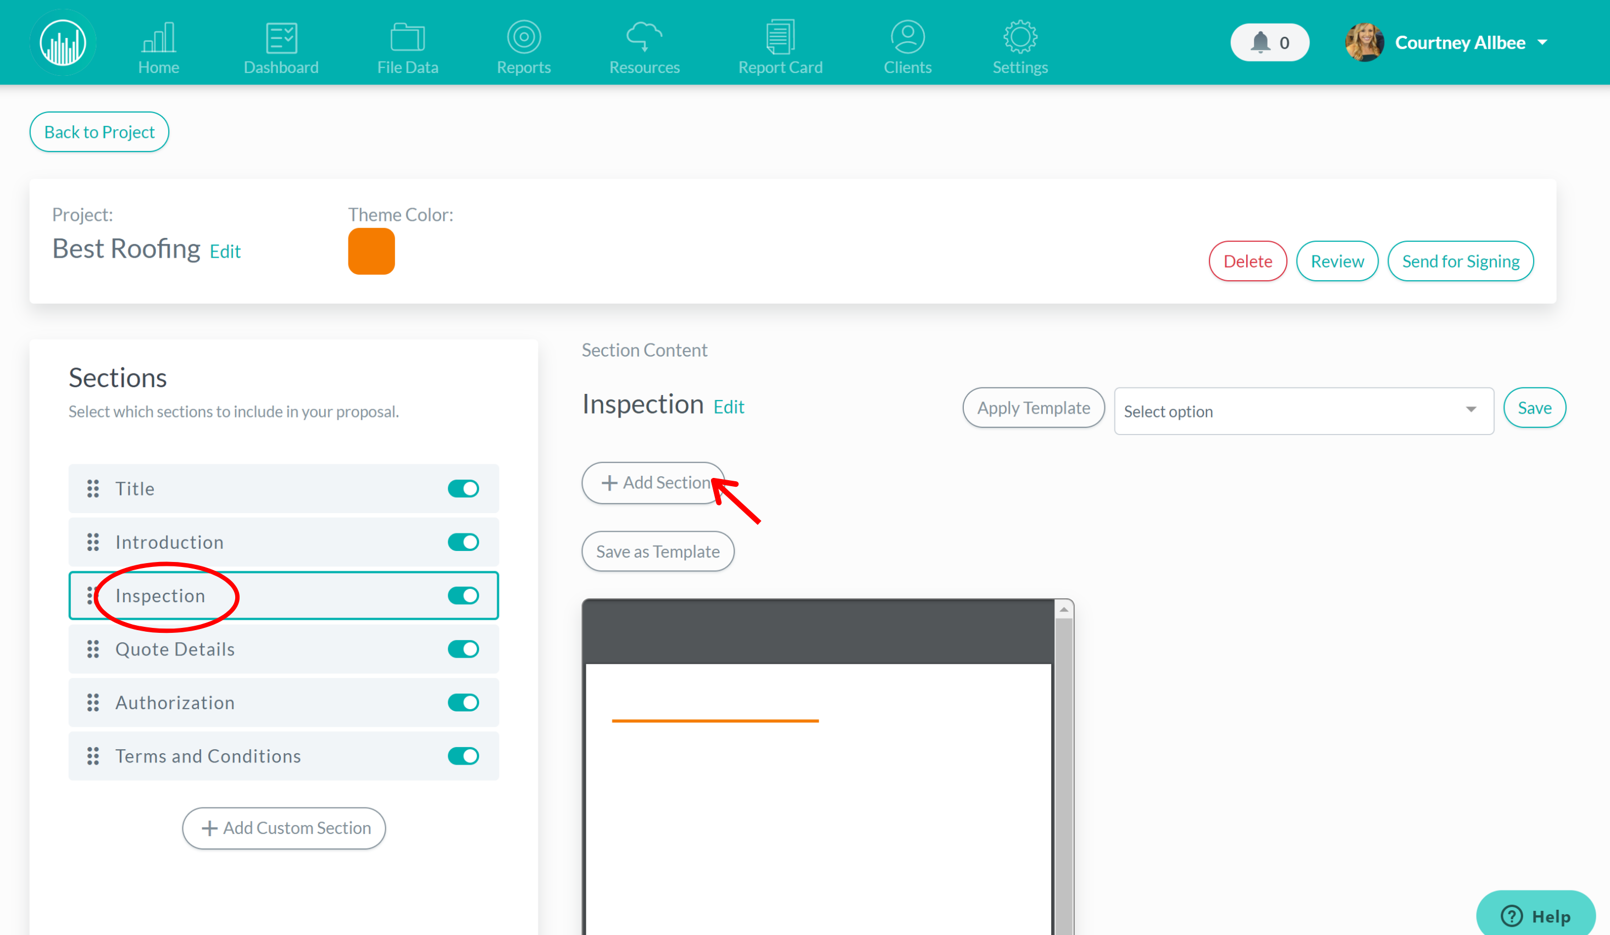Click Send for Signing
This screenshot has height=935, width=1610.
click(x=1460, y=261)
